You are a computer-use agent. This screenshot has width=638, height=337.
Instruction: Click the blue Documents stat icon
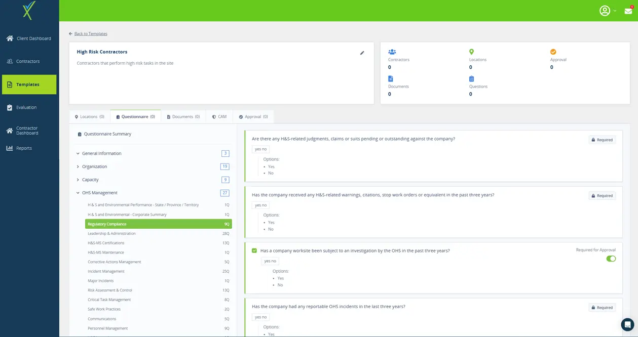(x=391, y=79)
